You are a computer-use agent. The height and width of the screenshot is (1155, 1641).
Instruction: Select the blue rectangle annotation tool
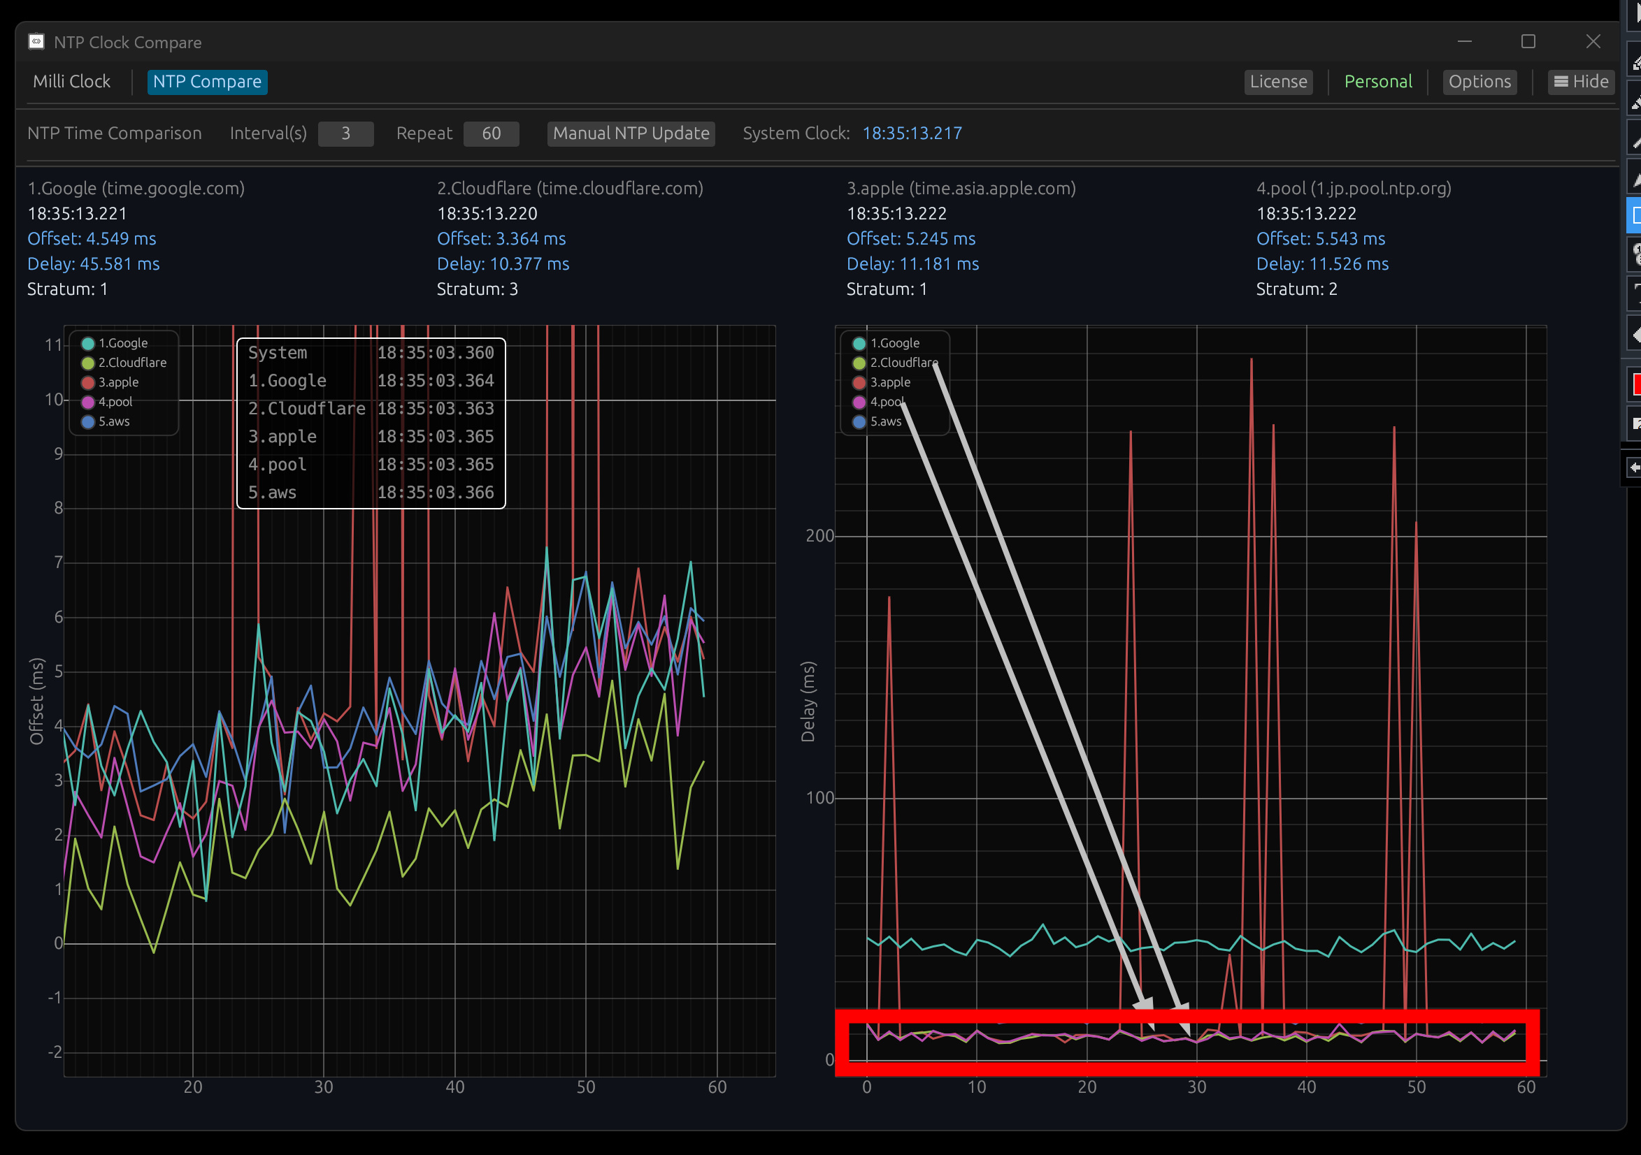click(1635, 216)
